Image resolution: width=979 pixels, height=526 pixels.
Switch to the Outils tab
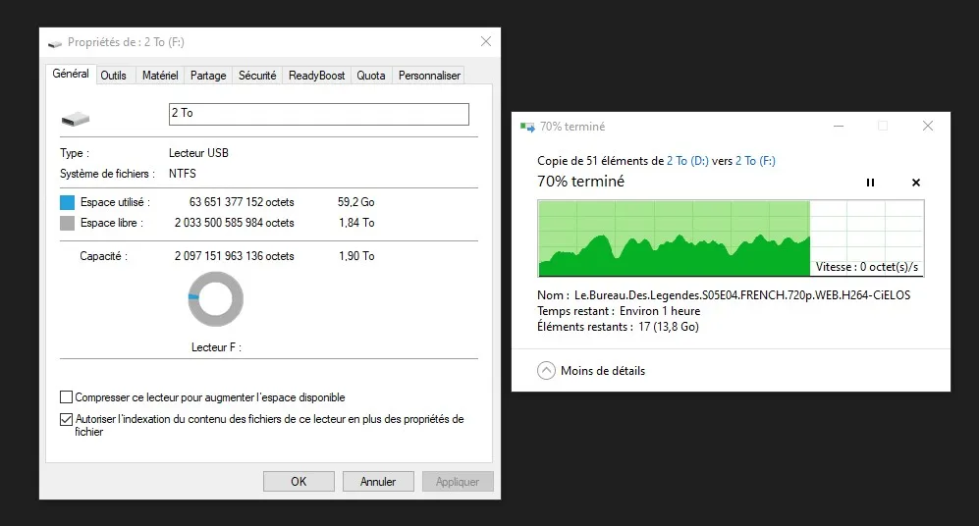pos(114,76)
